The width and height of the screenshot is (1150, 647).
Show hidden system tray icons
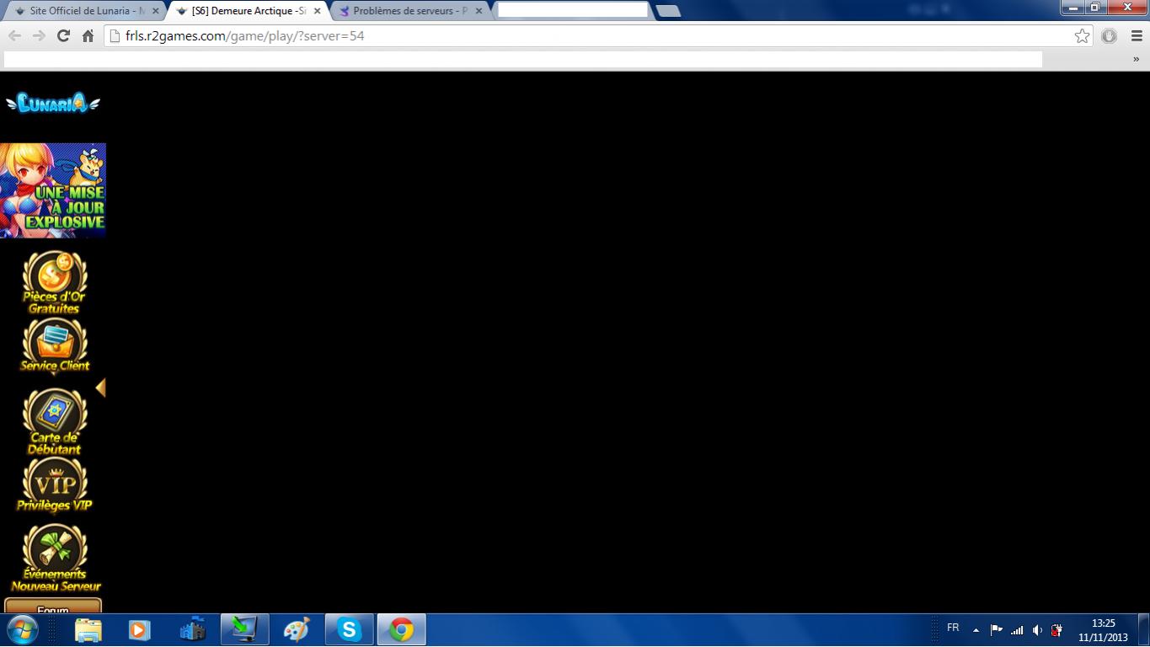(x=976, y=629)
